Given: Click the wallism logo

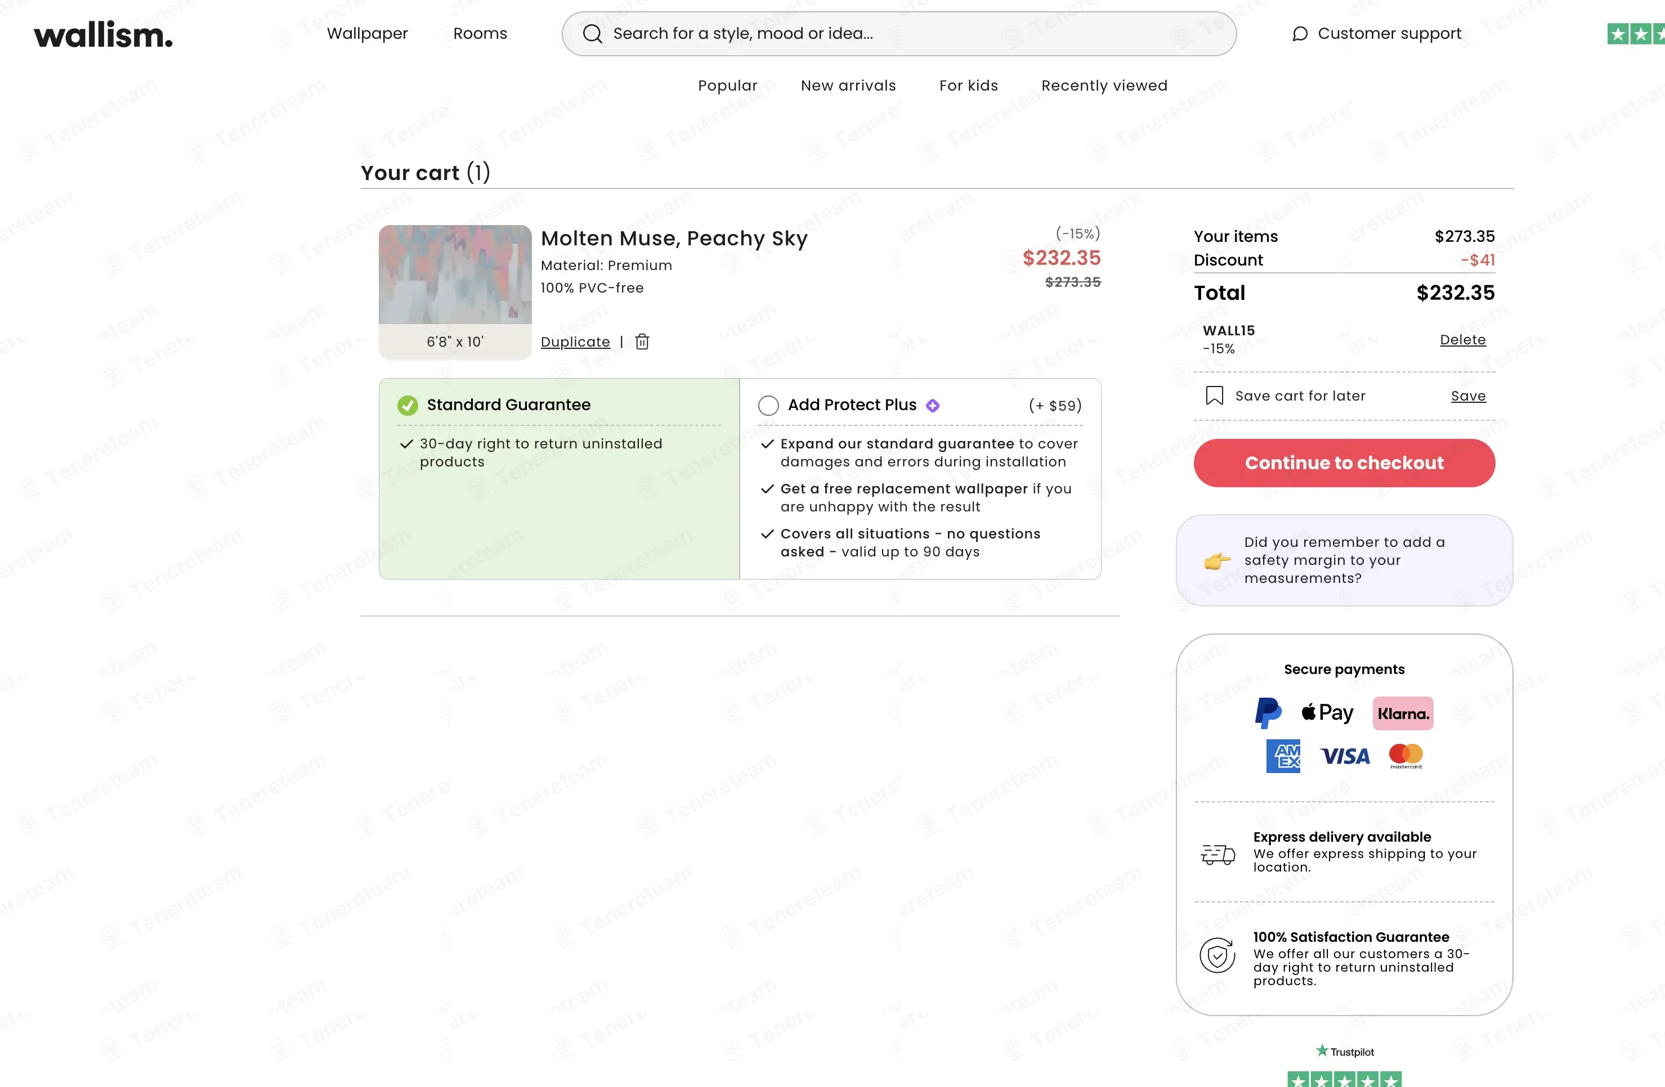Looking at the screenshot, I should pos(103,34).
